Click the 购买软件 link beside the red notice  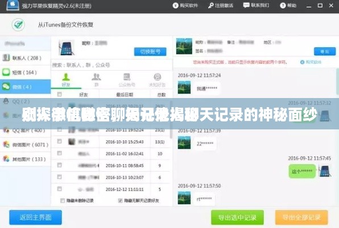[311, 62]
